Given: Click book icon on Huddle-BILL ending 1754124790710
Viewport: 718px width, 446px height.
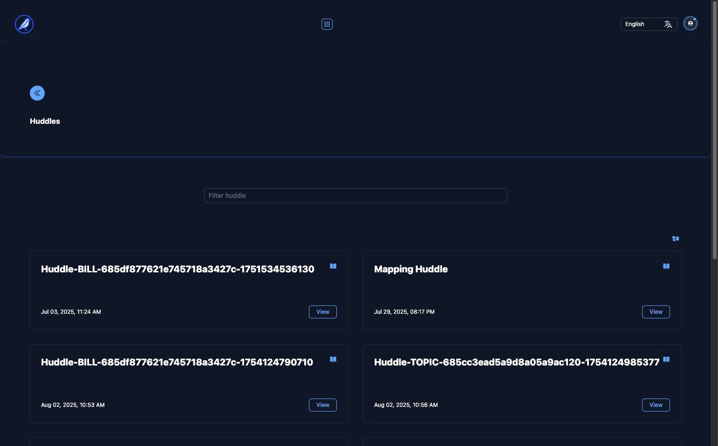Looking at the screenshot, I should click(333, 359).
